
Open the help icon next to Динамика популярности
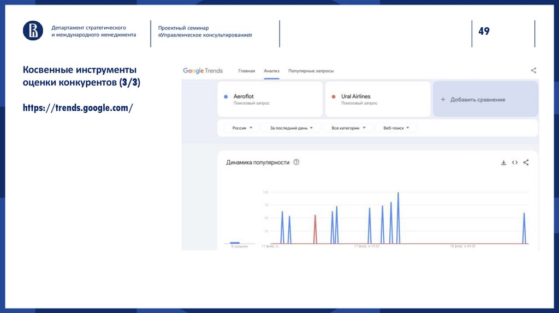pyautogui.click(x=296, y=162)
